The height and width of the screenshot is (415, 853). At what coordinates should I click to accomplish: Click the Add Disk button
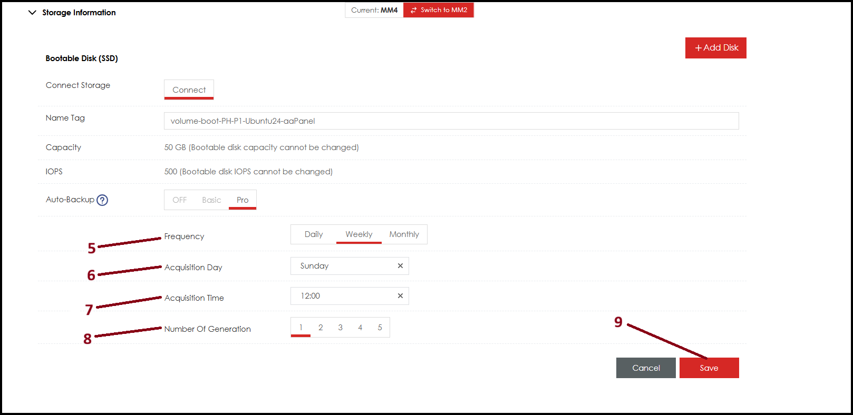point(716,48)
